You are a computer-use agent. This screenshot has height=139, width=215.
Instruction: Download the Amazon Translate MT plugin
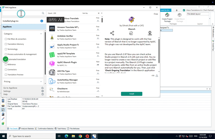point(98,30)
